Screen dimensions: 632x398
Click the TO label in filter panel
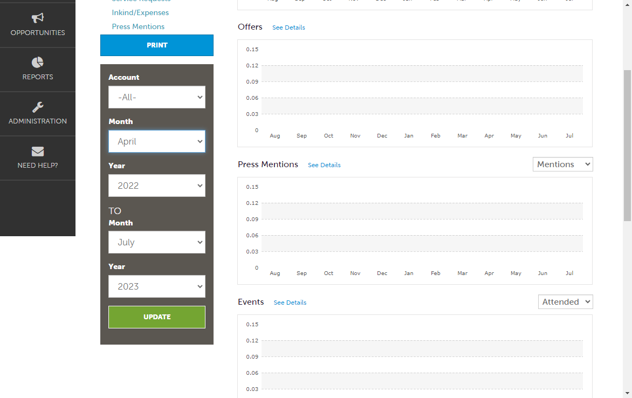[115, 211]
